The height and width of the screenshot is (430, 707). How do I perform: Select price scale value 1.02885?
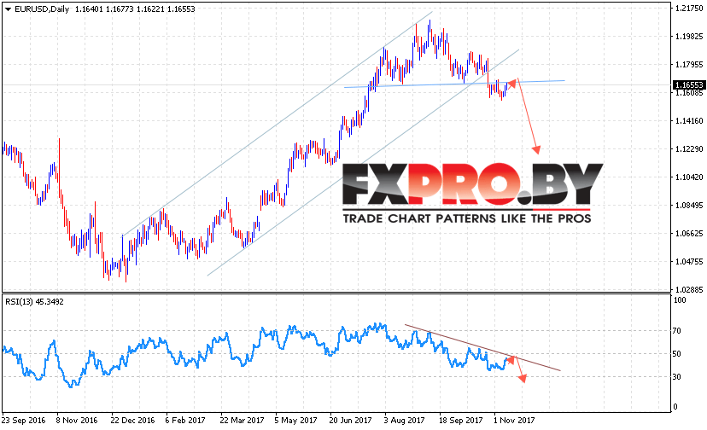point(689,289)
